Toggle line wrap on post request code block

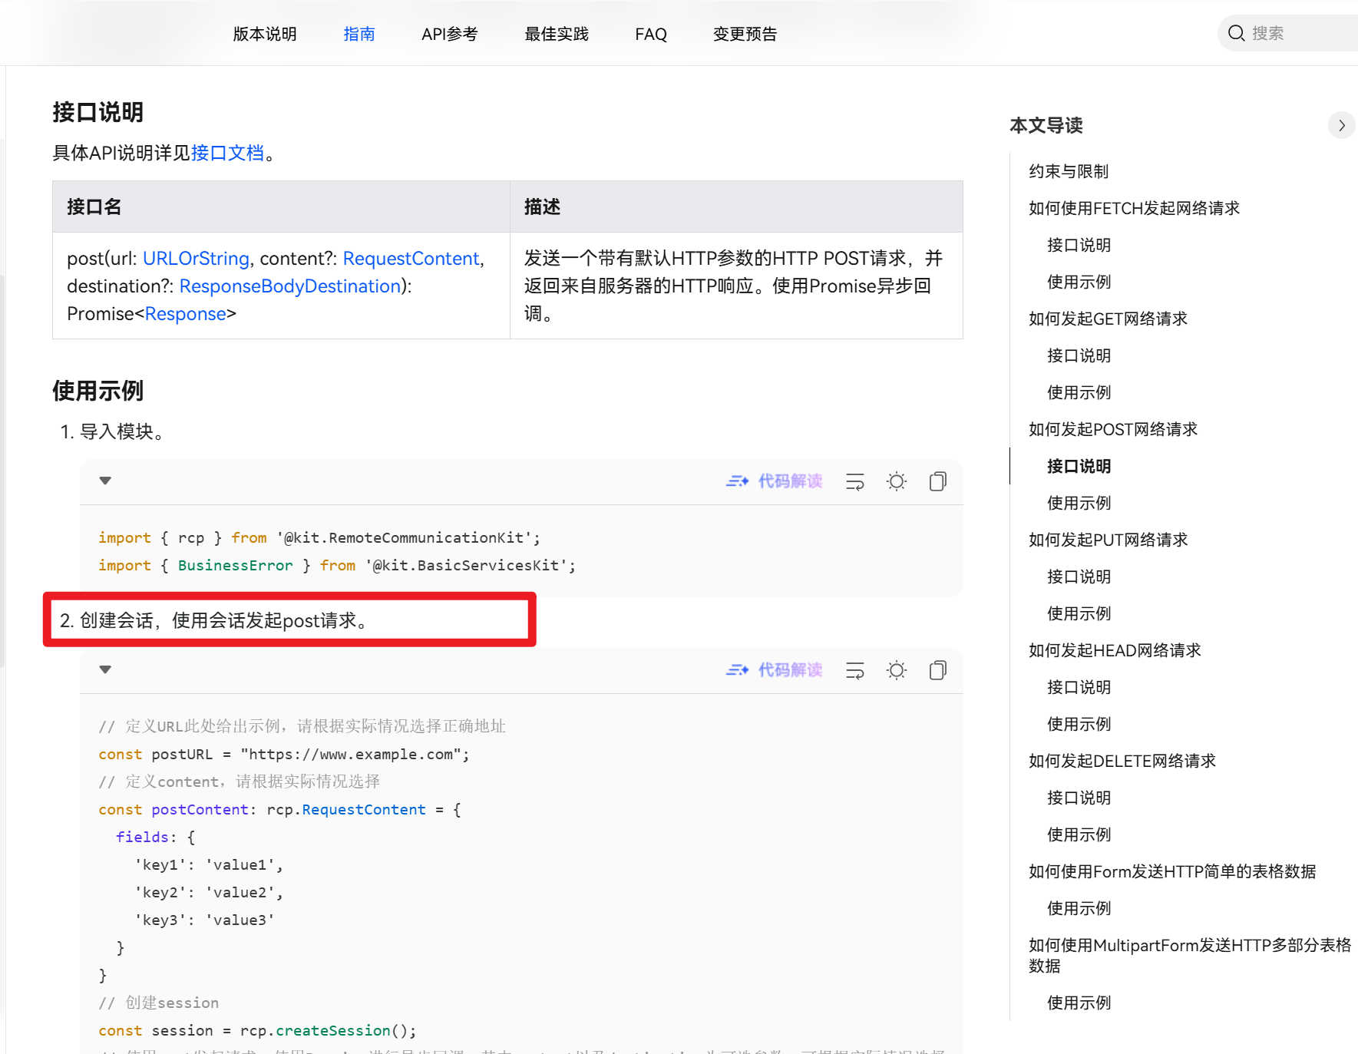(x=854, y=670)
